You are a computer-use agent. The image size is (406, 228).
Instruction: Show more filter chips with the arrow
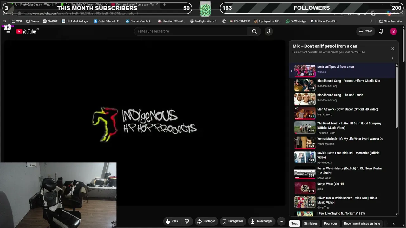(x=393, y=224)
